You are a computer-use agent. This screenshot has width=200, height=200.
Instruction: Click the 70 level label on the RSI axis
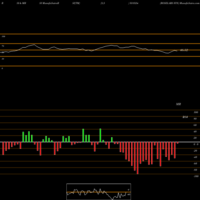(x=3, y=46)
